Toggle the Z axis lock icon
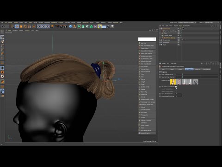222x167 pixels. (x=47, y=26)
